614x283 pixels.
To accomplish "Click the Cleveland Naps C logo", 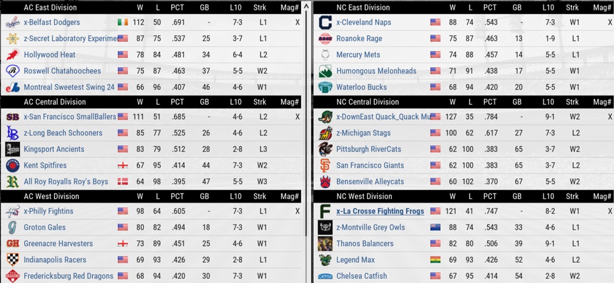I will [x=325, y=22].
